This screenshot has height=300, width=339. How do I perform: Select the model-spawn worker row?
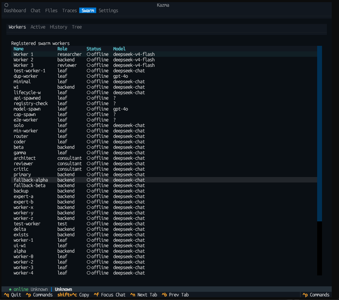coord(164,109)
